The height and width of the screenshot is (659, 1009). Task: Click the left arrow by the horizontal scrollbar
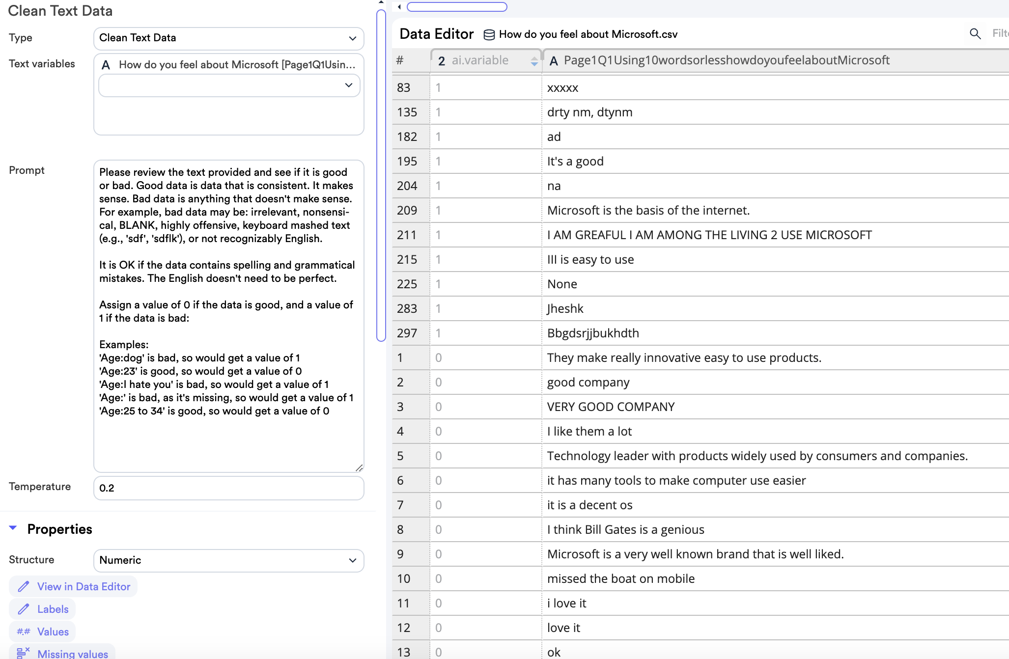point(399,7)
